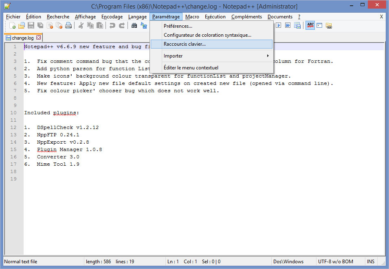
Task: Open a file via the folder icon
Action: 22,26
